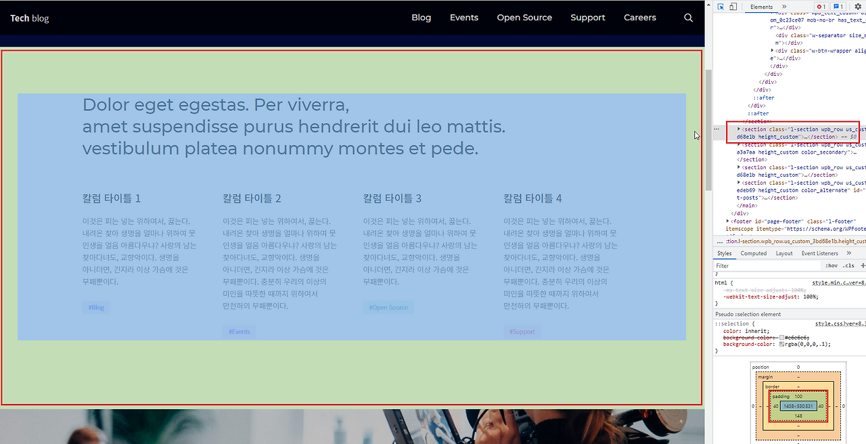The image size is (866, 444).
Task: Click the 칼럼 타이틀 1 column heading
Action: pos(112,198)
